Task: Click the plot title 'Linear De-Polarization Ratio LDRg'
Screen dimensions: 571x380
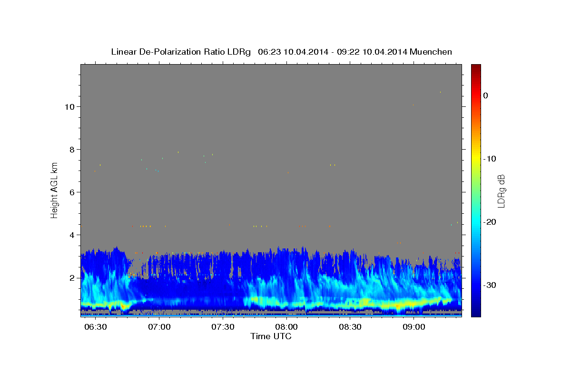Action: (x=181, y=52)
